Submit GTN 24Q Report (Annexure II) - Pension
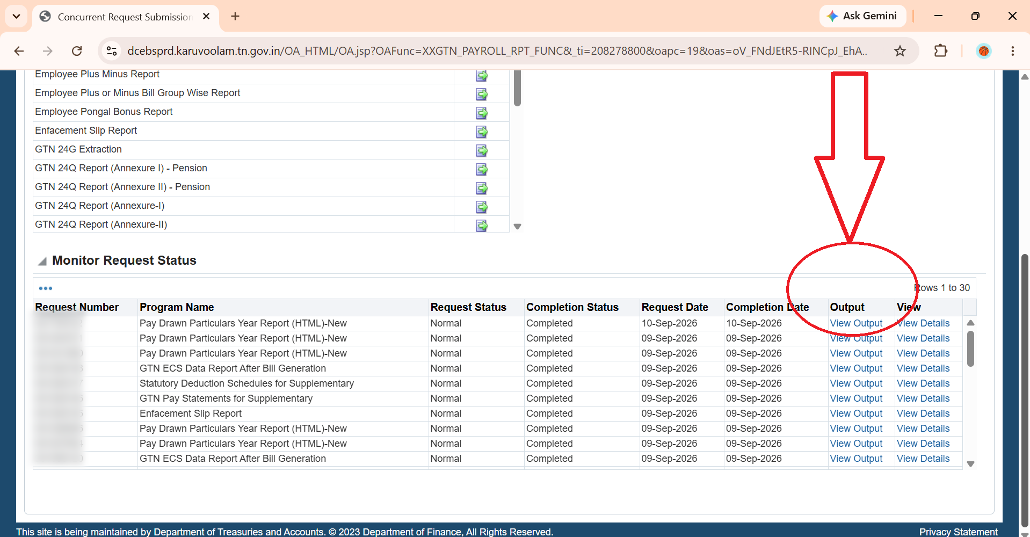The image size is (1030, 537). point(482,188)
